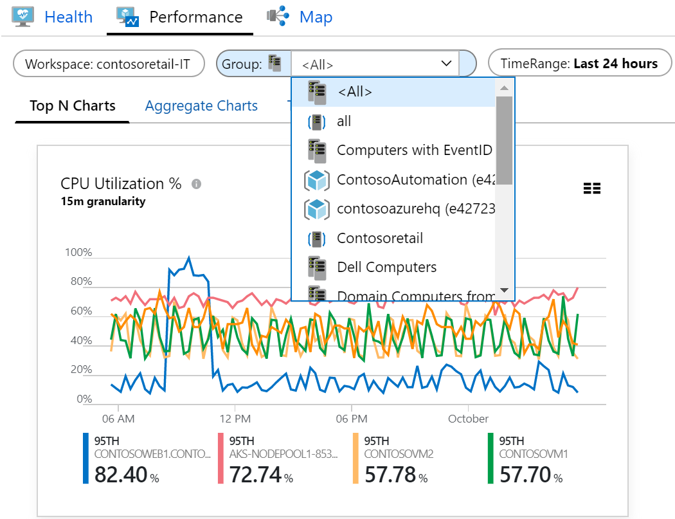
Task: Click the Workspace contosoretail-IT filter pill
Action: [x=109, y=64]
